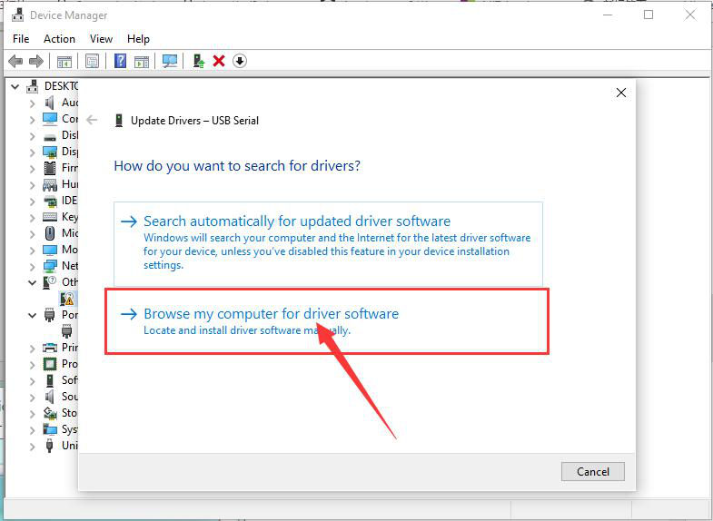
Task: Open the Action menu
Action: [x=59, y=39]
